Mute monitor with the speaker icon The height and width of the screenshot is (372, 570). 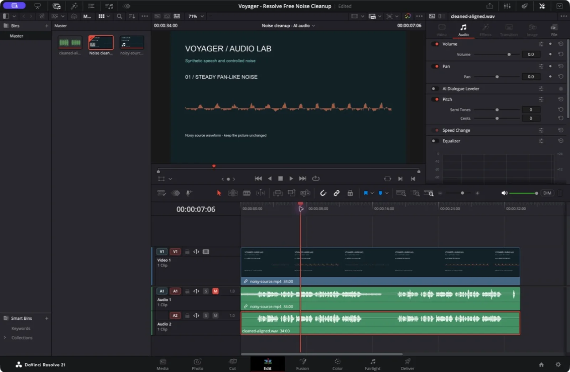[504, 193]
